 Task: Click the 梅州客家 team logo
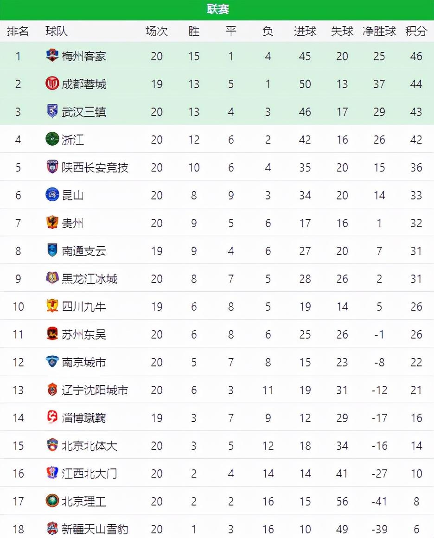tap(52, 56)
